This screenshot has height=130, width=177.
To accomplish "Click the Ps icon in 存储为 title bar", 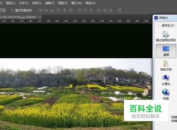I will (x=156, y=18).
